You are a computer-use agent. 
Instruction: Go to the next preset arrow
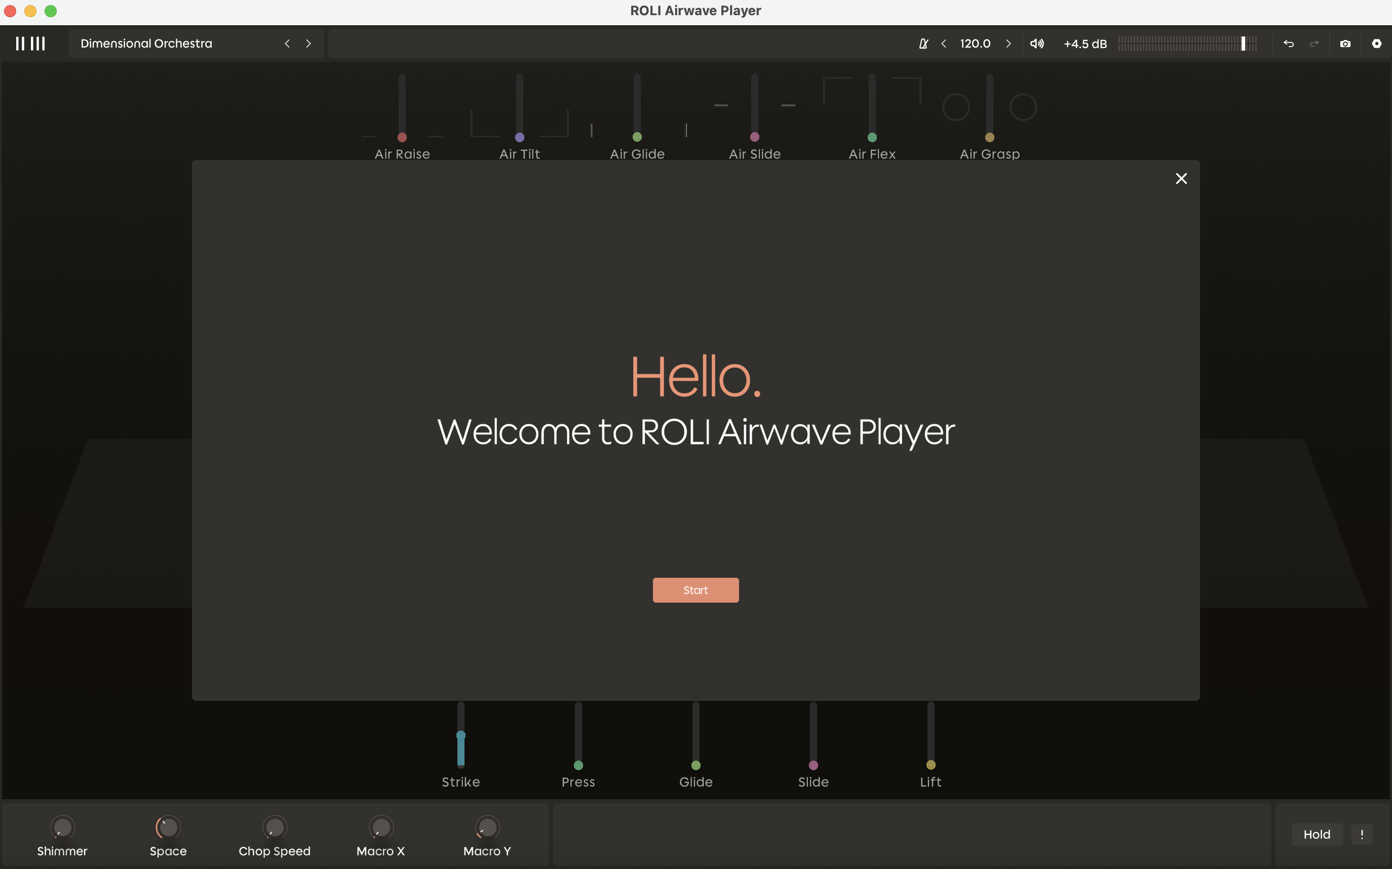[308, 44]
